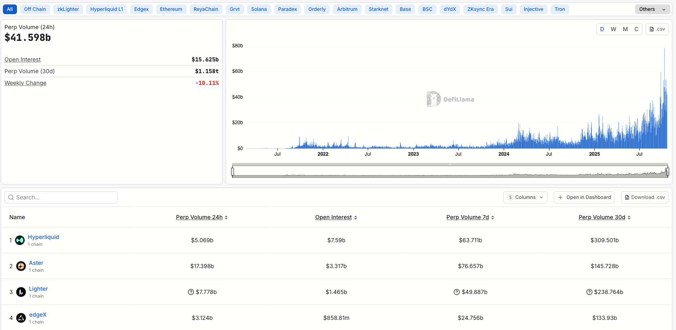Click the Aster protocol logo icon
This screenshot has height=330, width=676.
click(21, 266)
